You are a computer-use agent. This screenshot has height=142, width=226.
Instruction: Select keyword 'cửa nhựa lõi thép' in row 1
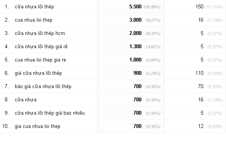pyautogui.click(x=34, y=7)
